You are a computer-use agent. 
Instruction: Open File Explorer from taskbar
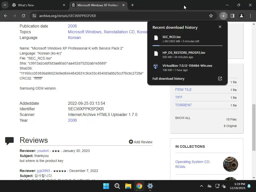128,186
